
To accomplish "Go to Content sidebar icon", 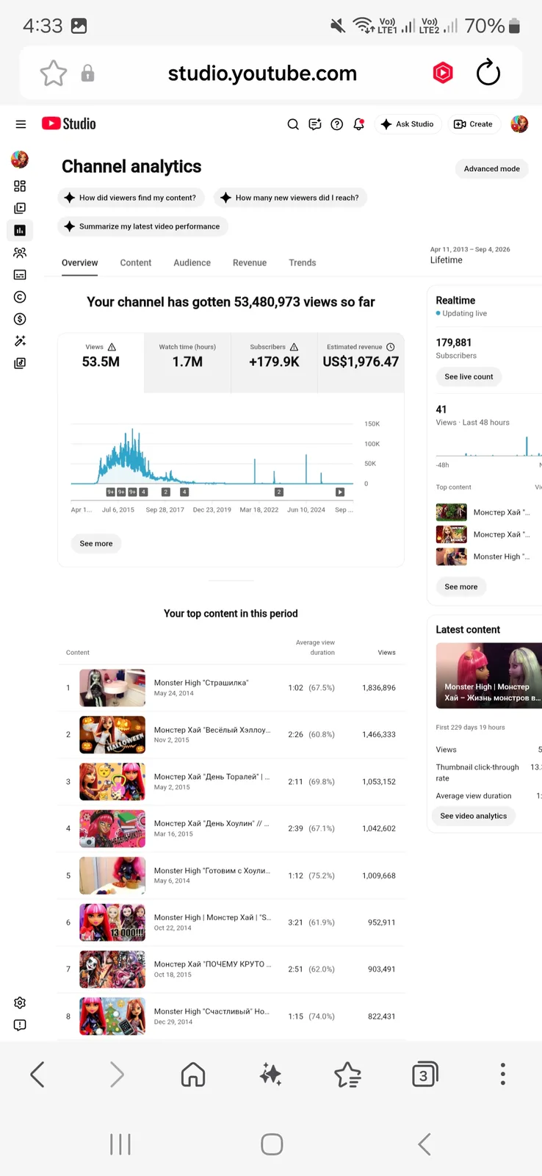I will click(20, 208).
